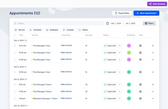Open more options for 12:00 pm appointment

pyautogui.click(x=153, y=60)
